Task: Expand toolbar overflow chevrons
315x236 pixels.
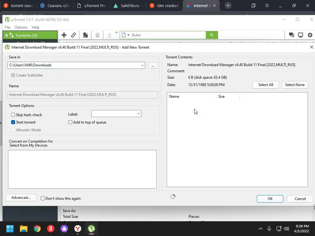Action: point(117,33)
